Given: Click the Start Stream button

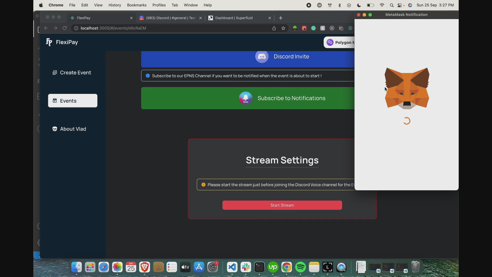Looking at the screenshot, I should 282,205.
